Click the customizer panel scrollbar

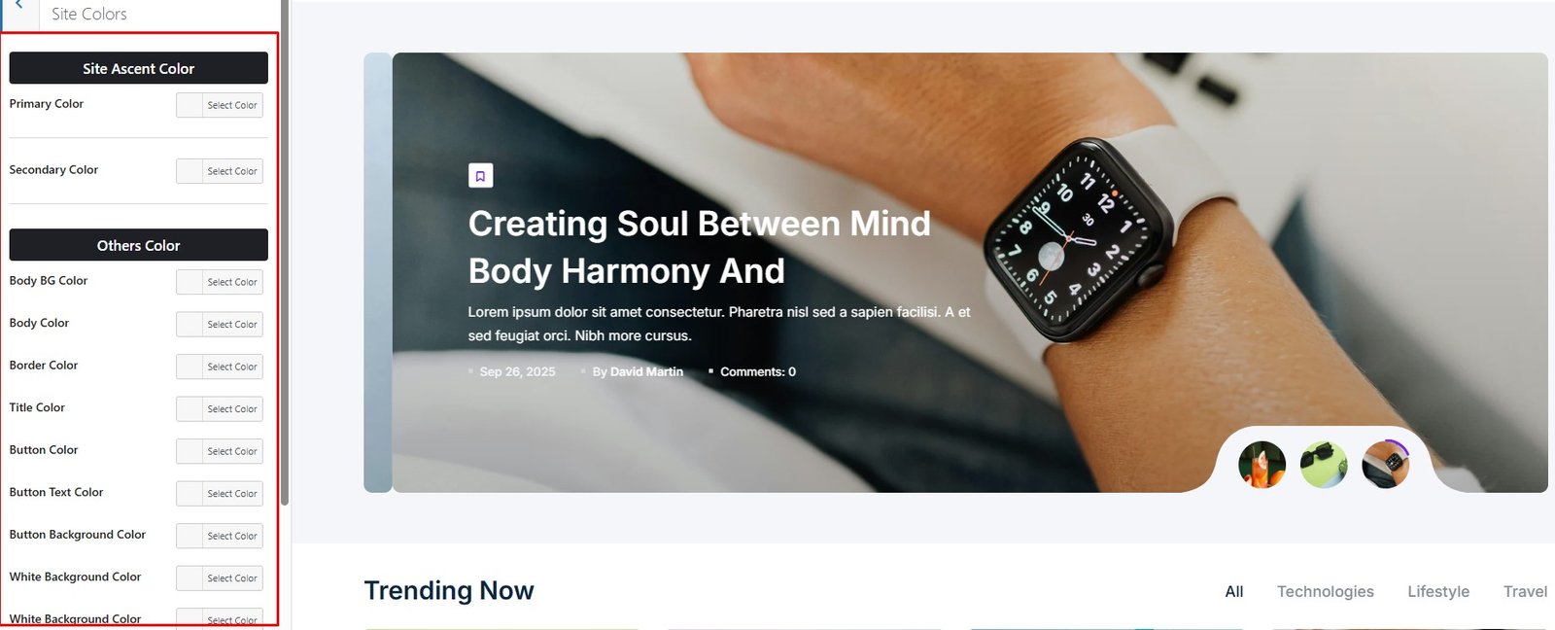click(x=285, y=253)
